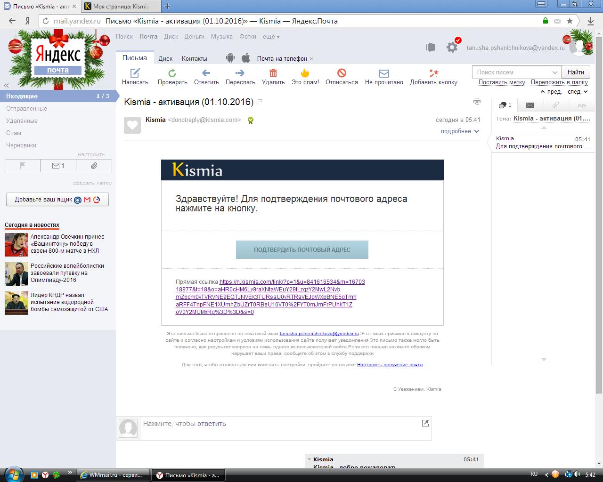Open the Спам folder

pyautogui.click(x=14, y=133)
